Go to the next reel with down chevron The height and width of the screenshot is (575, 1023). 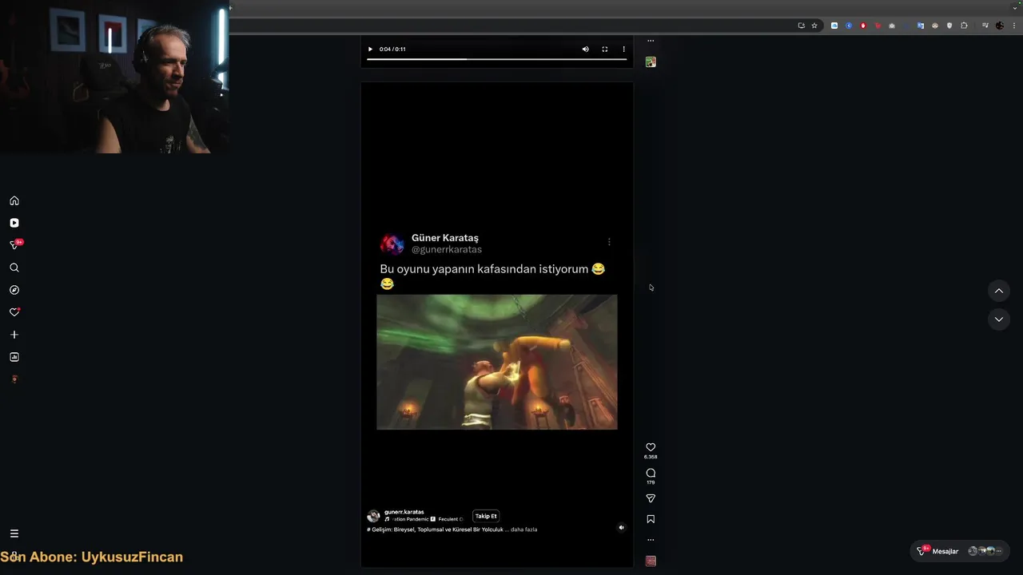998,319
